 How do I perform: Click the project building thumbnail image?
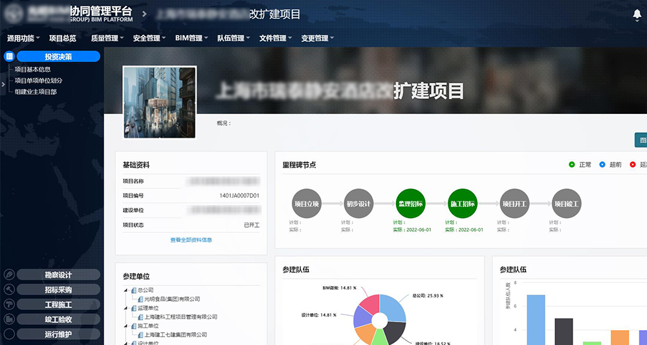point(160,102)
